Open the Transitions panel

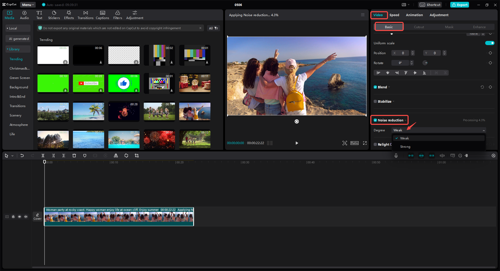(x=85, y=15)
